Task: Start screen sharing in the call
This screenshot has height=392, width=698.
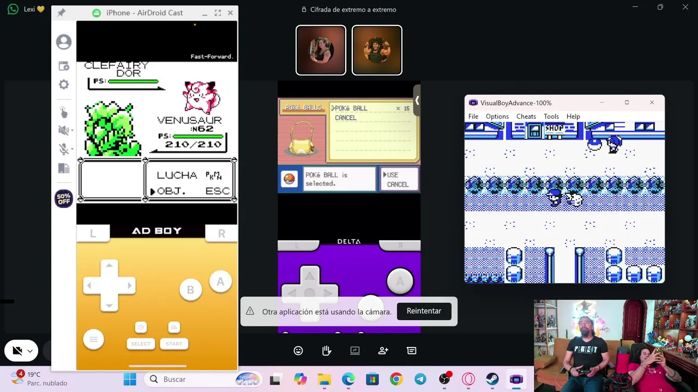Action: pos(355,351)
